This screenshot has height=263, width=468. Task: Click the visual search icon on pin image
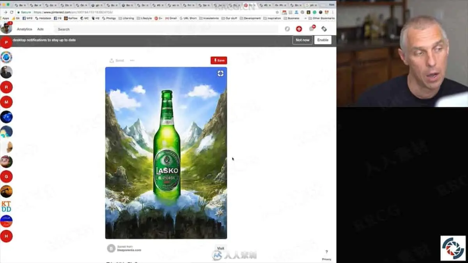point(220,73)
